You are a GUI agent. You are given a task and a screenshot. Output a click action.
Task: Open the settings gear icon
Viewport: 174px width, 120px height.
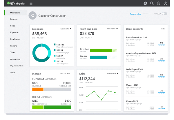click(158, 3)
